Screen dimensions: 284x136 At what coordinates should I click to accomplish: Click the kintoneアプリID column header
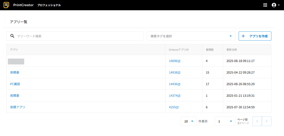(179, 50)
